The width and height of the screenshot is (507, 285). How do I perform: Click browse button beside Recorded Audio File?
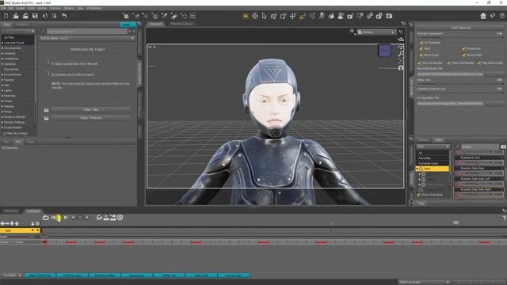tap(494, 74)
